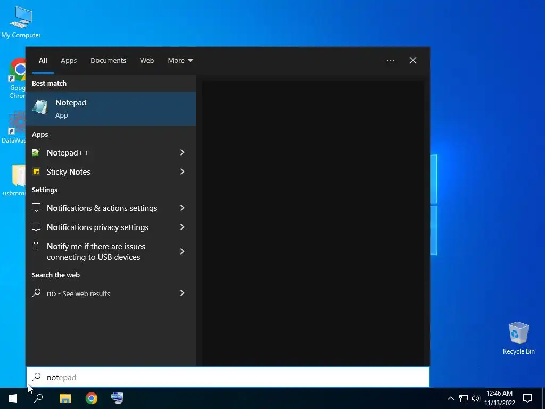Close the search panel

pyautogui.click(x=413, y=61)
